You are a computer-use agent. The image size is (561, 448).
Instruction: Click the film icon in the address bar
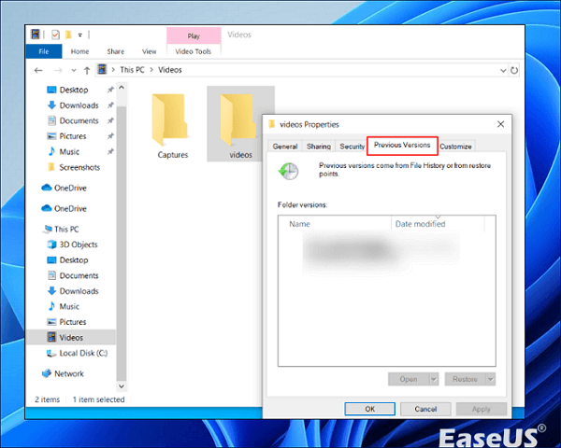tap(102, 69)
